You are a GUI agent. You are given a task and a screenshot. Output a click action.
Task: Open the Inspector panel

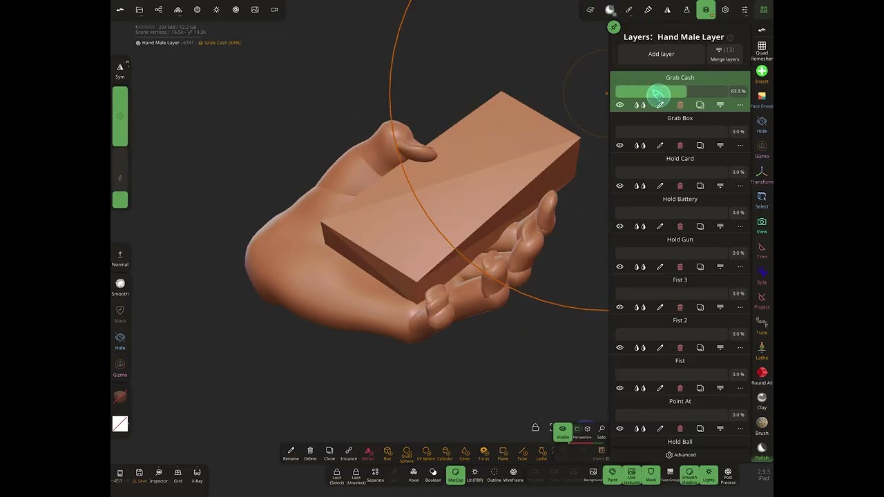pyautogui.click(x=159, y=476)
